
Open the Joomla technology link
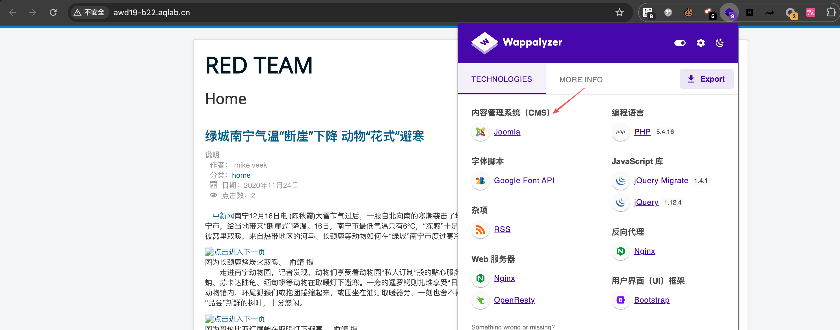507,132
